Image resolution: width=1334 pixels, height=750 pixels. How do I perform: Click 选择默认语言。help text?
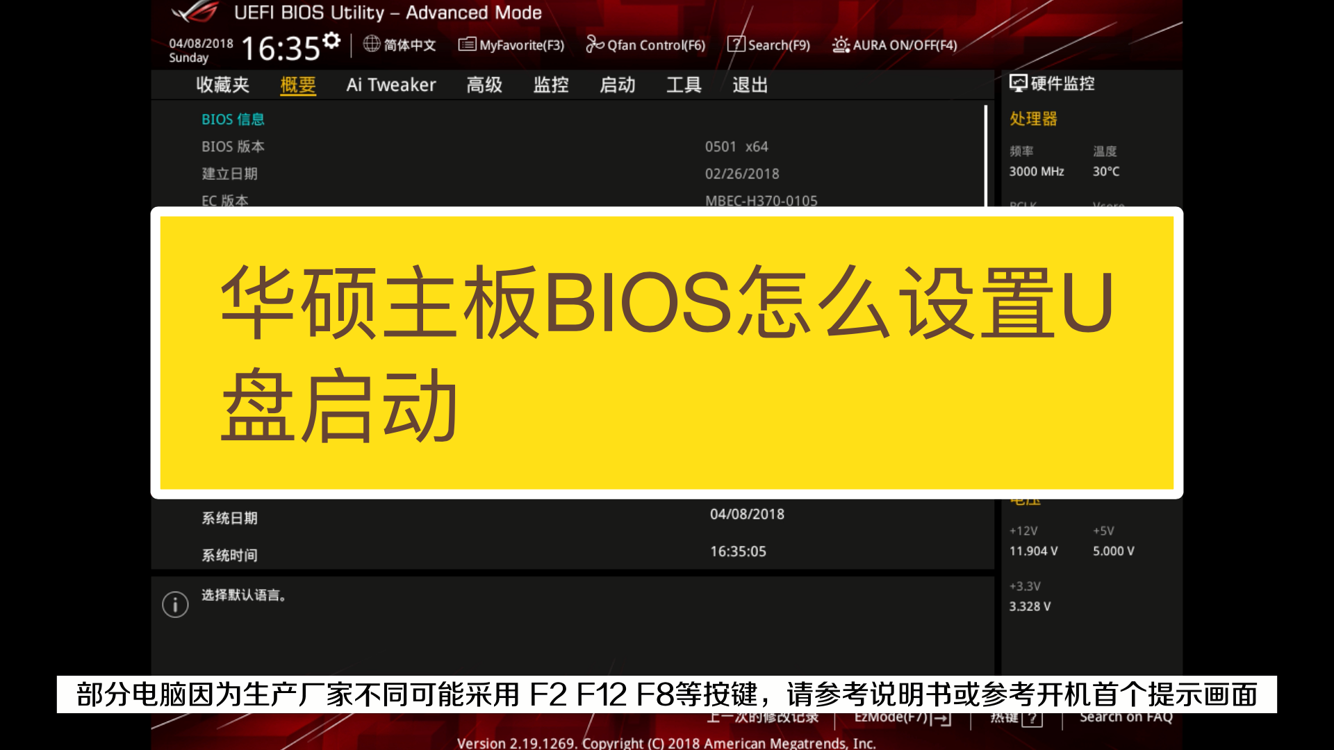pyautogui.click(x=244, y=595)
